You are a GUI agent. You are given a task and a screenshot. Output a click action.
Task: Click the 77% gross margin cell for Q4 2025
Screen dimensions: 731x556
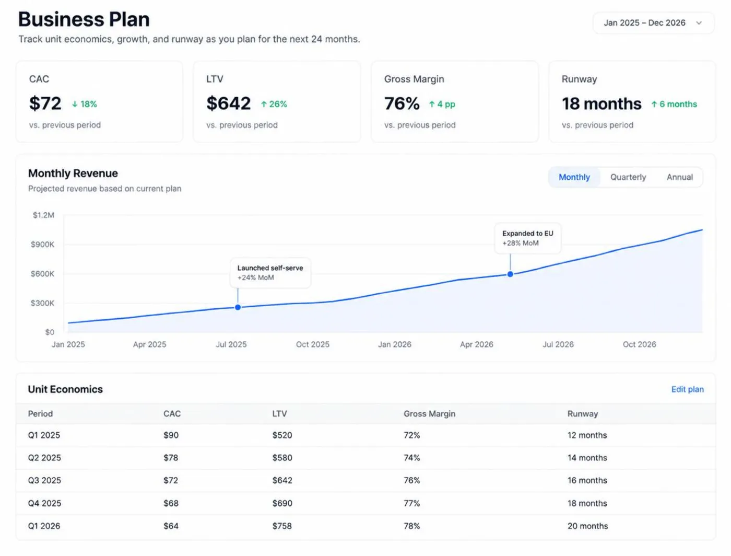click(411, 503)
